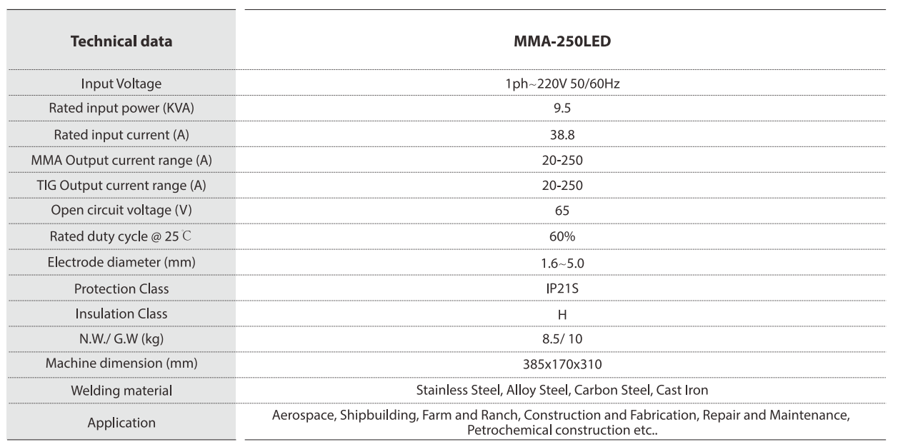Select the 60% duty cycle value
The height and width of the screenshot is (447, 903).
(x=562, y=236)
